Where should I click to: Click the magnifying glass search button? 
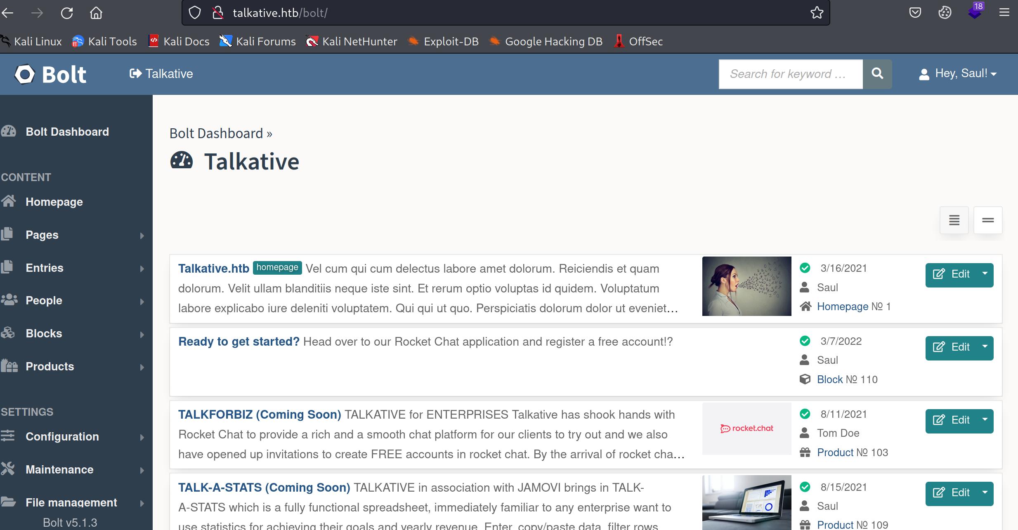pos(877,74)
